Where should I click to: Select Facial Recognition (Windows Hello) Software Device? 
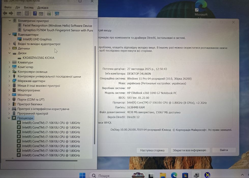(x=57, y=26)
